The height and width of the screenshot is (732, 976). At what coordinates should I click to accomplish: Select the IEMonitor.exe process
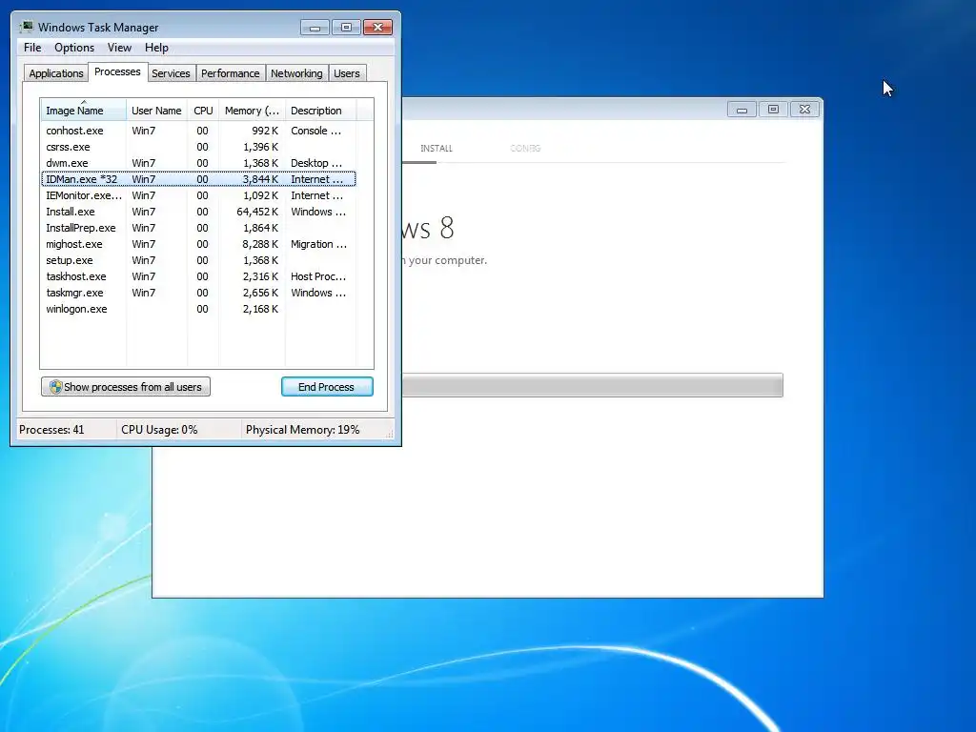198,195
